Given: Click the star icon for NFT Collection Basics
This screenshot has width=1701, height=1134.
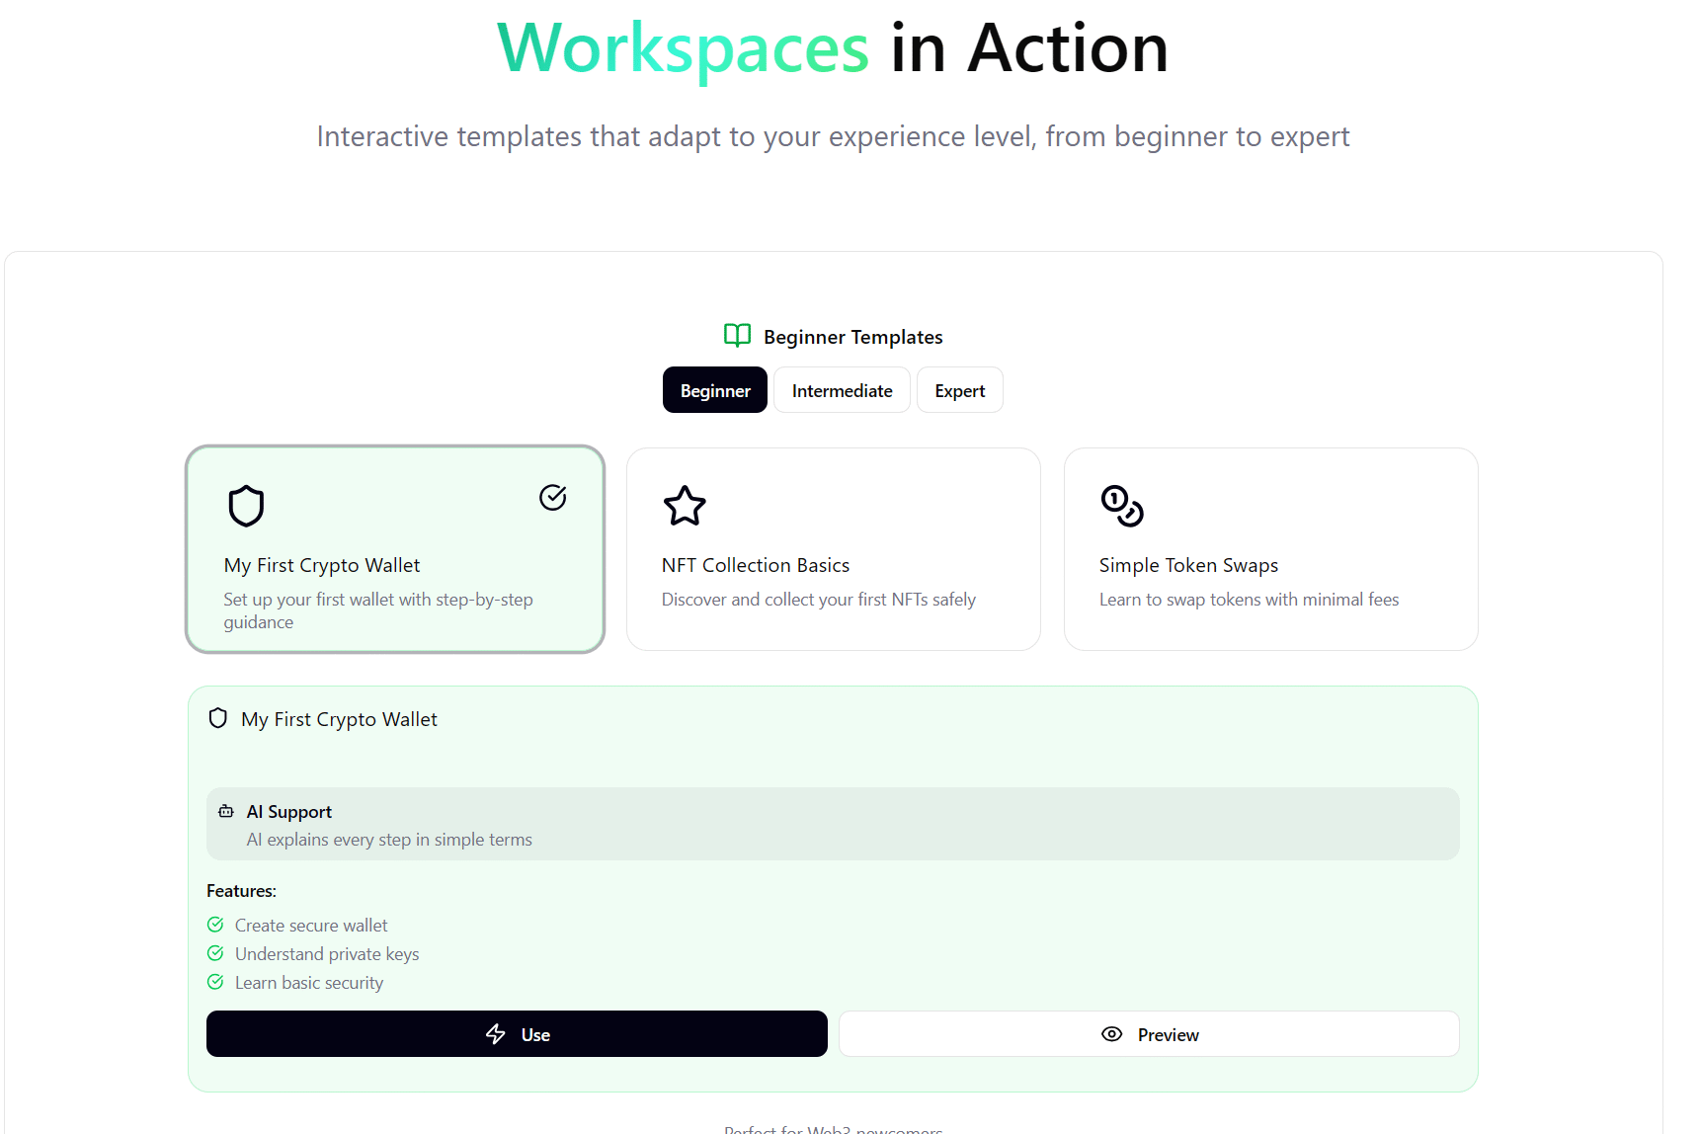Looking at the screenshot, I should pyautogui.click(x=685, y=507).
